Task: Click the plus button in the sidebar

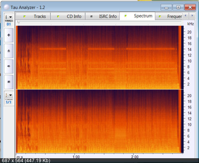Action: pos(9,35)
